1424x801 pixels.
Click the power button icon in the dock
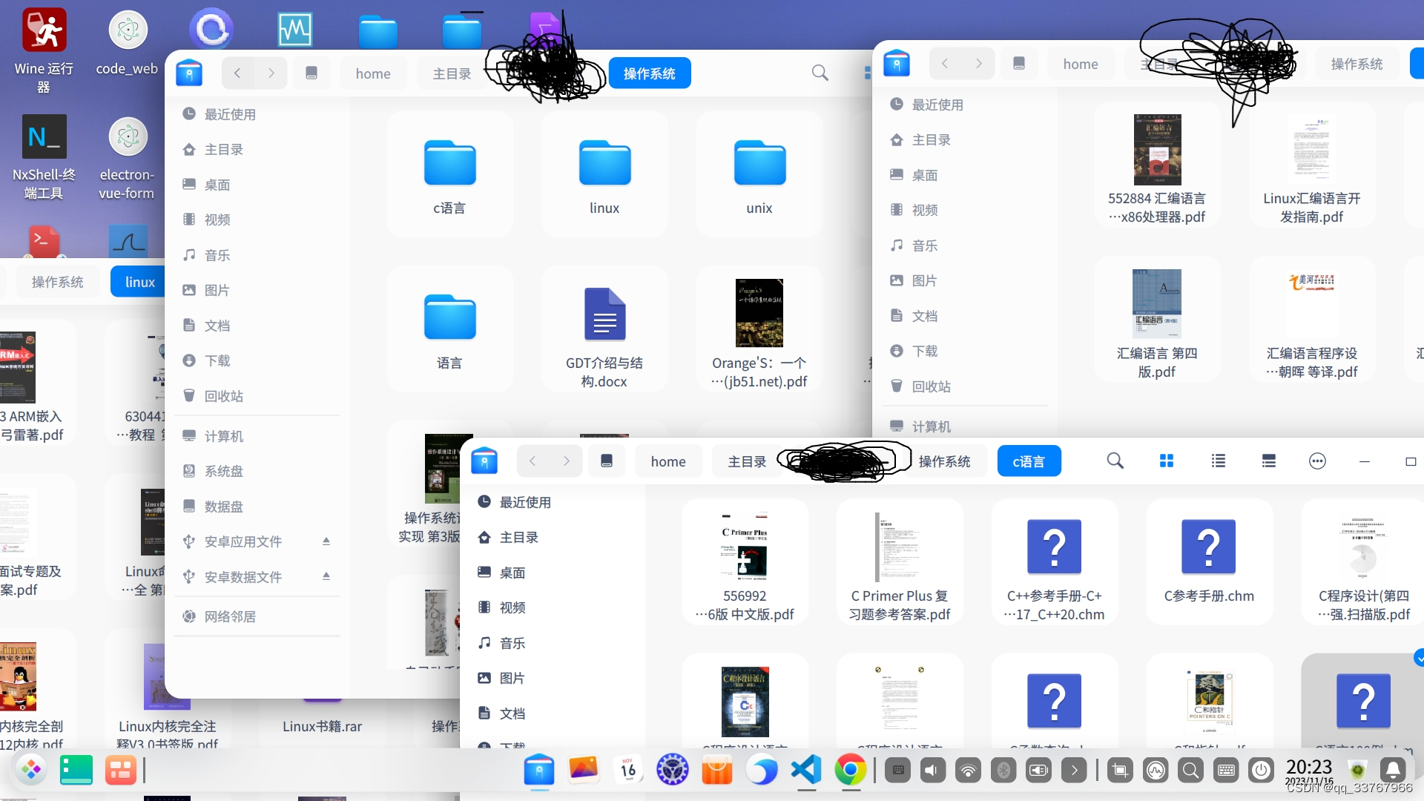(1260, 771)
